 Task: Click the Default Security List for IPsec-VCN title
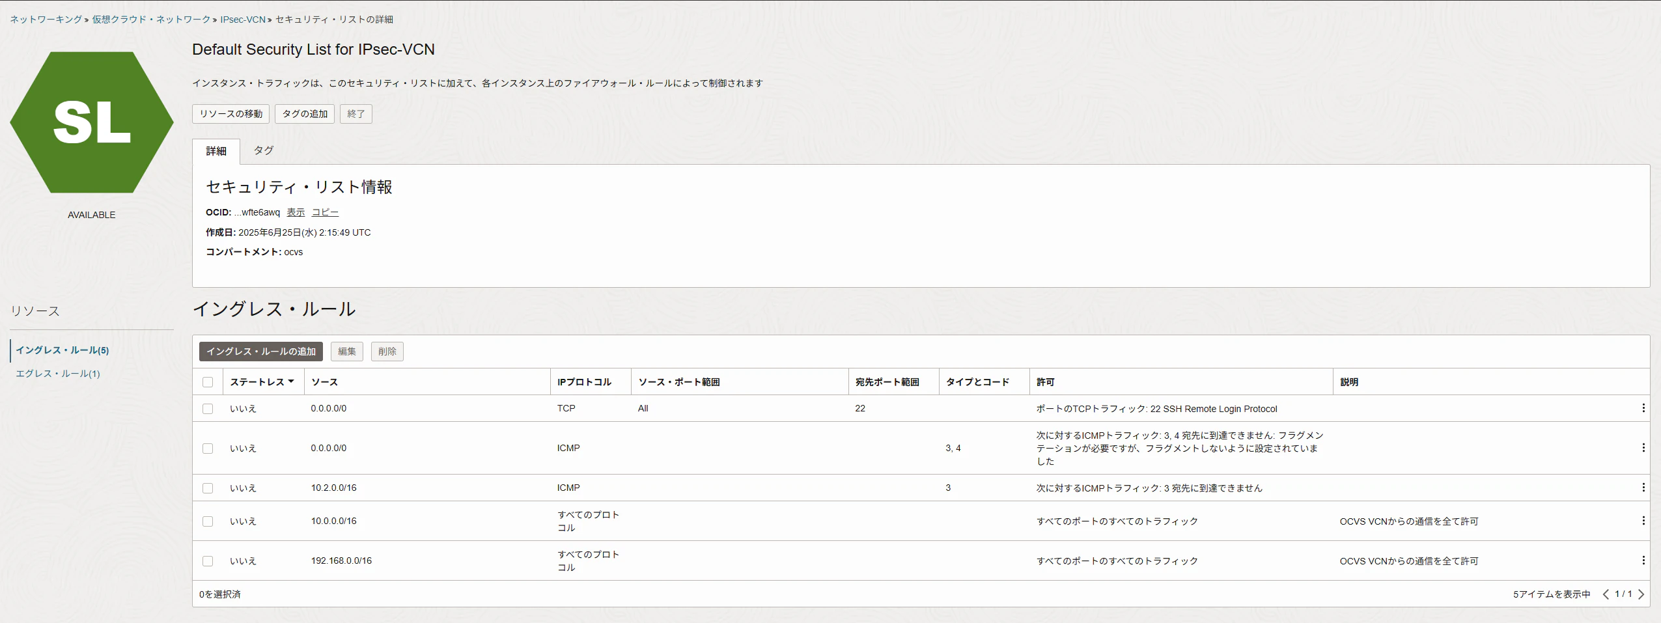pyautogui.click(x=313, y=49)
